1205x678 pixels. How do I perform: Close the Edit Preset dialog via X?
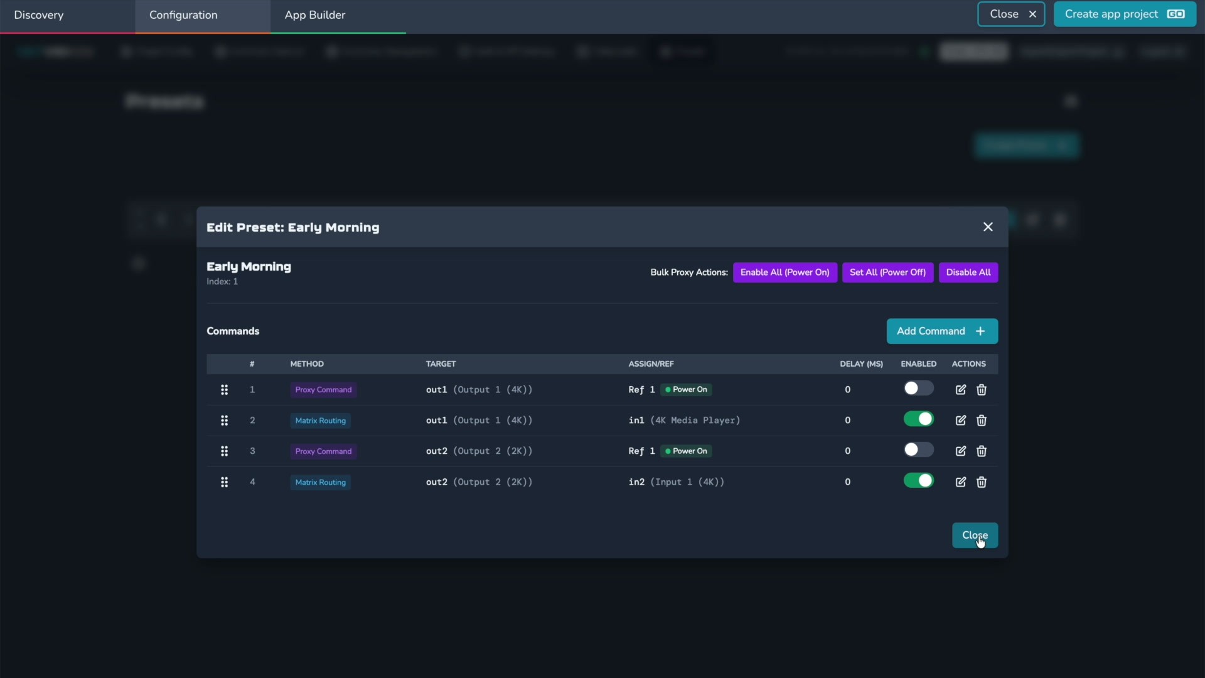988,227
